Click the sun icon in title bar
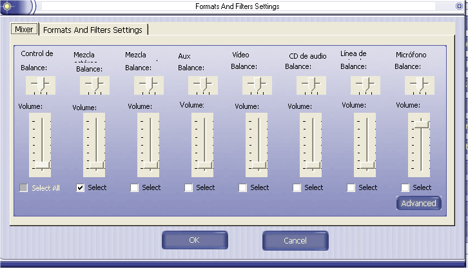This screenshot has width=468, height=268. pyautogui.click(x=7, y=6)
